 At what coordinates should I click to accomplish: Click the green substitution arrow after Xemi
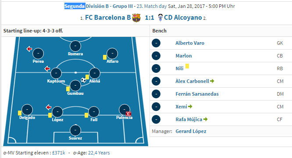tap(190, 107)
